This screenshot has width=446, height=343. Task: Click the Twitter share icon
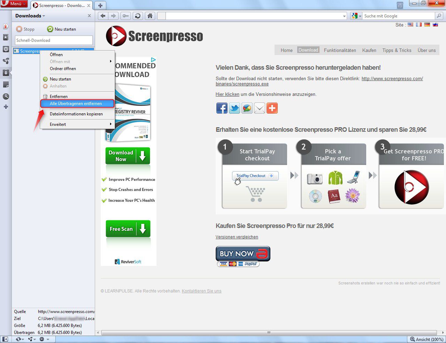click(234, 108)
